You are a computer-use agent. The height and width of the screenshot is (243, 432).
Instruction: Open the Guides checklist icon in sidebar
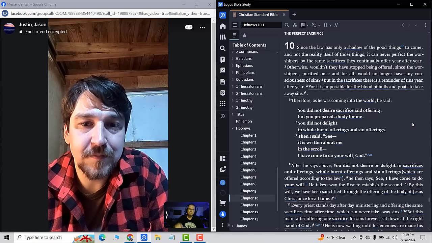[x=223, y=71]
